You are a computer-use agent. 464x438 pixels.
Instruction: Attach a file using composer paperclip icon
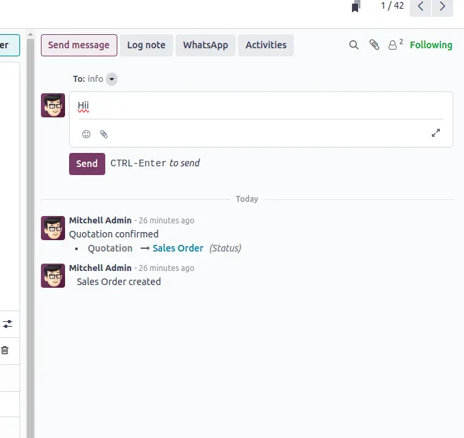click(103, 134)
